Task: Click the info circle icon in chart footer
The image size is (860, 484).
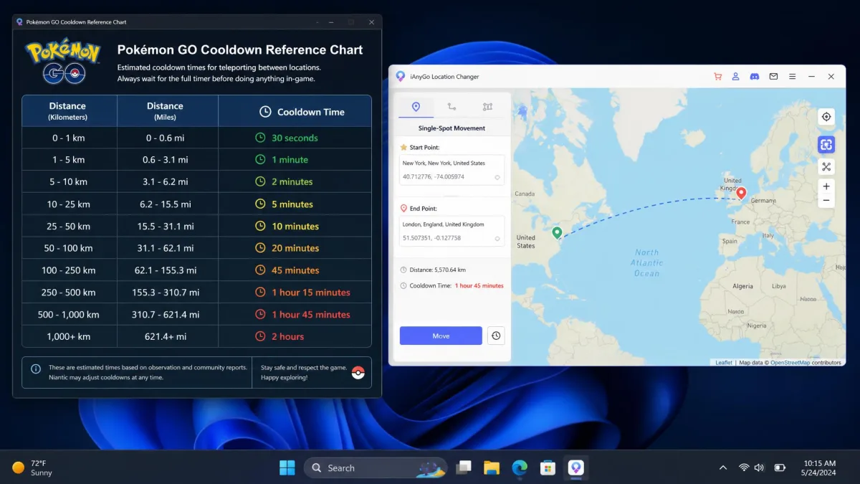Action: click(x=36, y=369)
